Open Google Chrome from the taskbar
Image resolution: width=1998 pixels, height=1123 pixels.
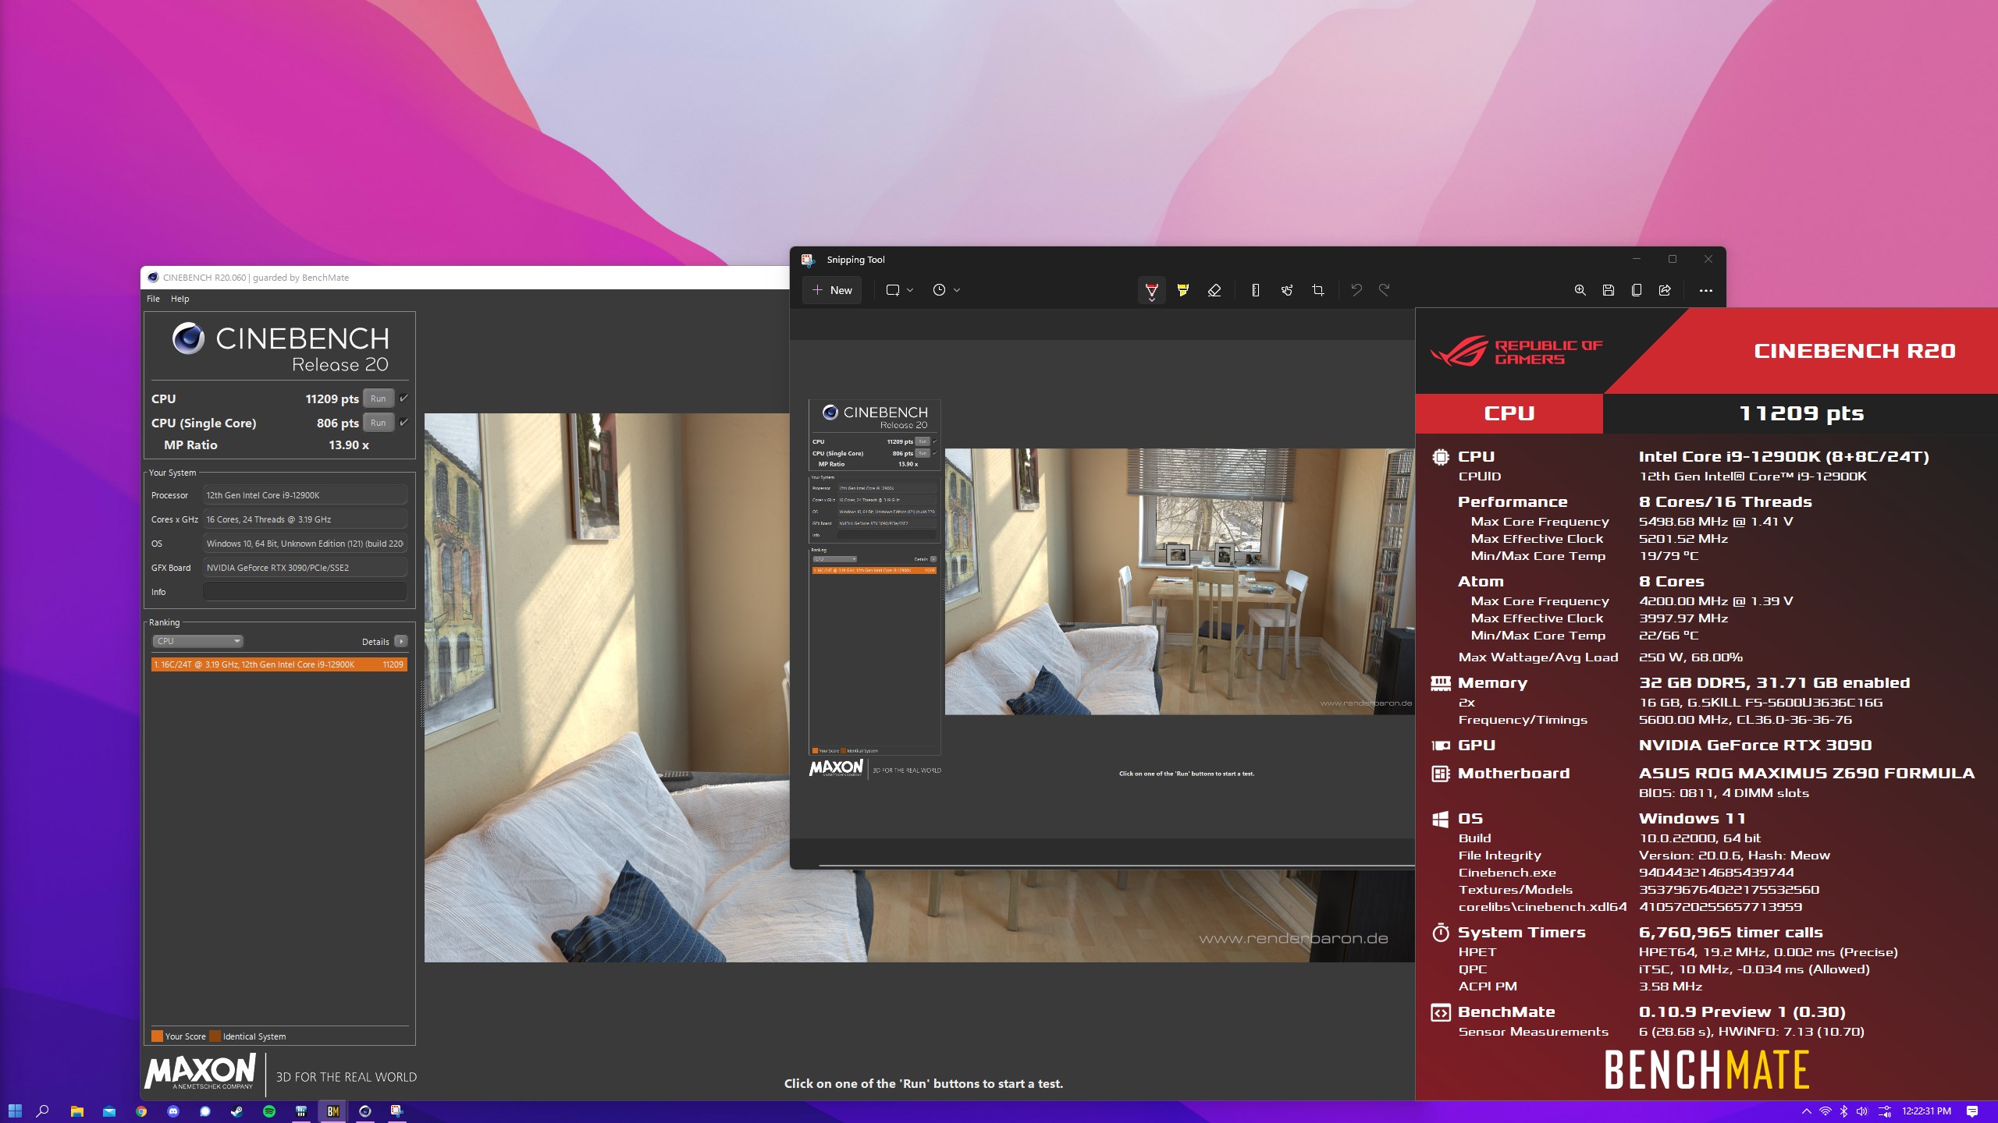[141, 1111]
